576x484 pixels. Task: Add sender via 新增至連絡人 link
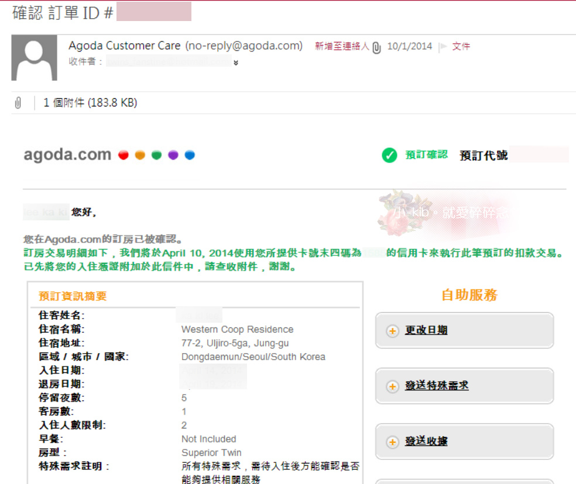click(342, 46)
